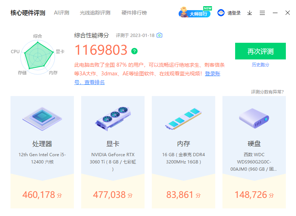Click the graphics score 477,038
Screen dimensions: 296x216
(109, 195)
